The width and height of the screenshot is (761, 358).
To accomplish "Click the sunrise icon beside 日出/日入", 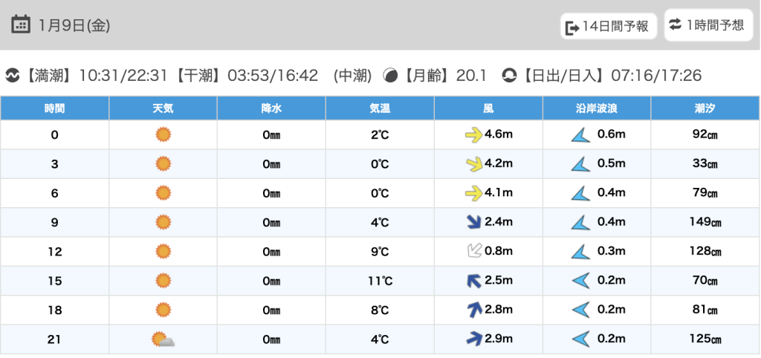I will (509, 75).
